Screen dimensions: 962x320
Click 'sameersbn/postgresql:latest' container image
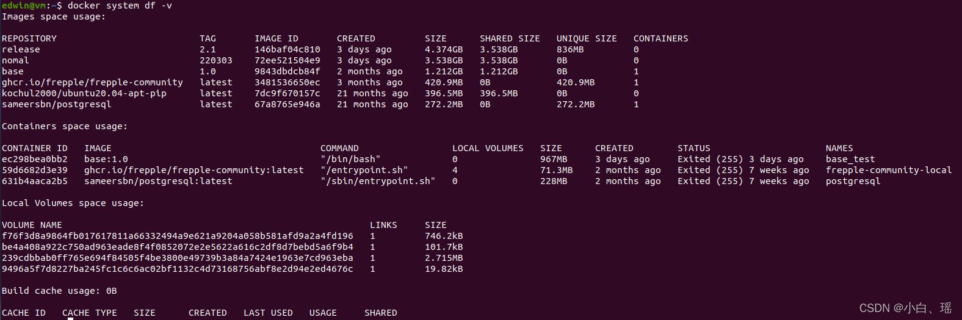(x=158, y=181)
